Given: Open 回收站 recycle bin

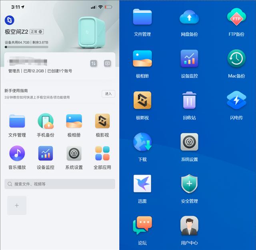Looking at the screenshot, I should [189, 100].
